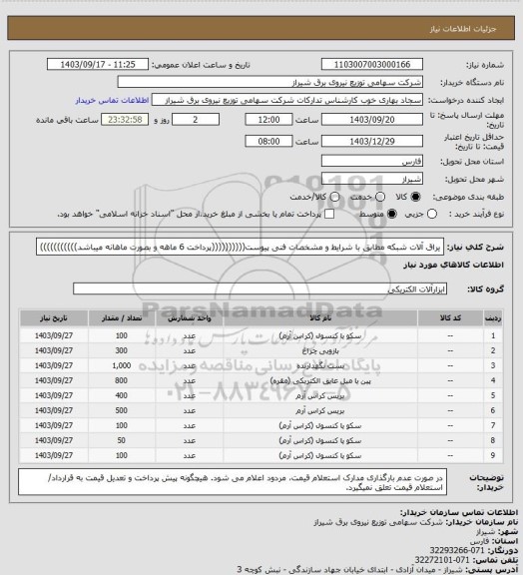The height and width of the screenshot is (575, 523).
Task: Click بست نگهدارنده item in row 3
Action: click(320, 366)
